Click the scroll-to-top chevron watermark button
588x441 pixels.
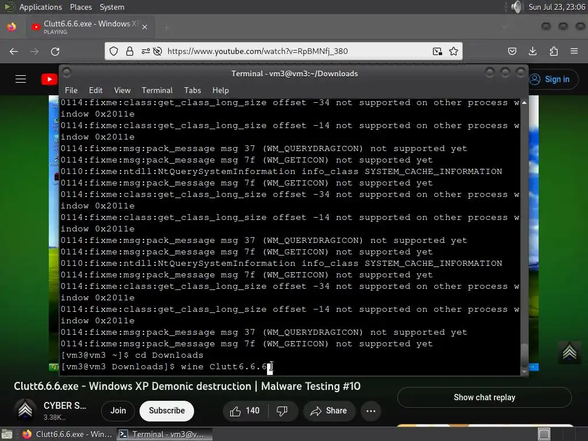point(569,352)
